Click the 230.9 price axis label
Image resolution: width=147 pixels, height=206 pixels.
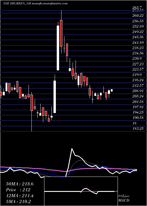pos(137,59)
